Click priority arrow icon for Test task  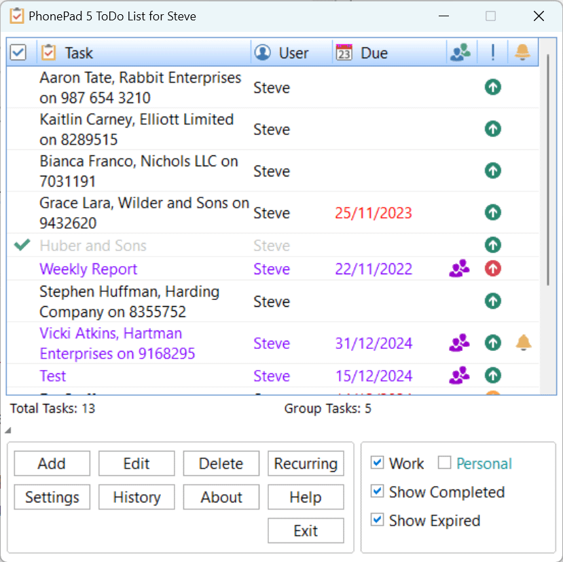pos(492,375)
